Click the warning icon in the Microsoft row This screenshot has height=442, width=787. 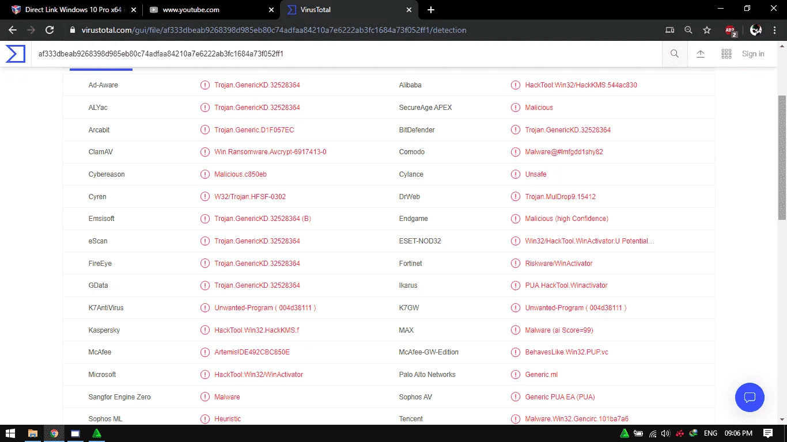click(205, 375)
